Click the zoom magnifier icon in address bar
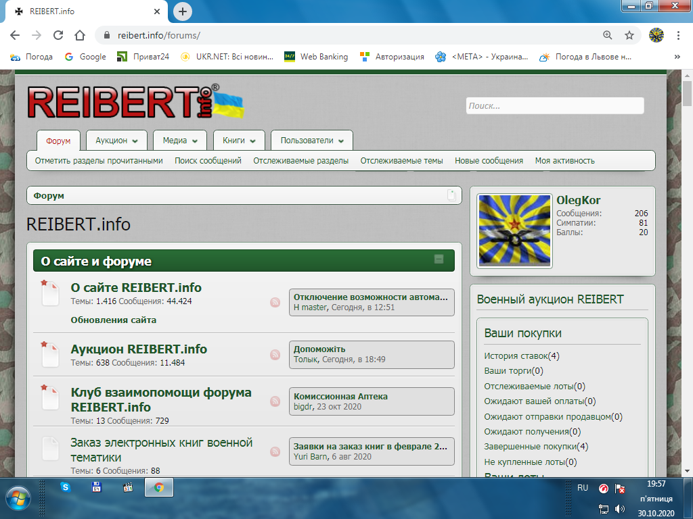Image resolution: width=693 pixels, height=519 pixels. pos(607,35)
